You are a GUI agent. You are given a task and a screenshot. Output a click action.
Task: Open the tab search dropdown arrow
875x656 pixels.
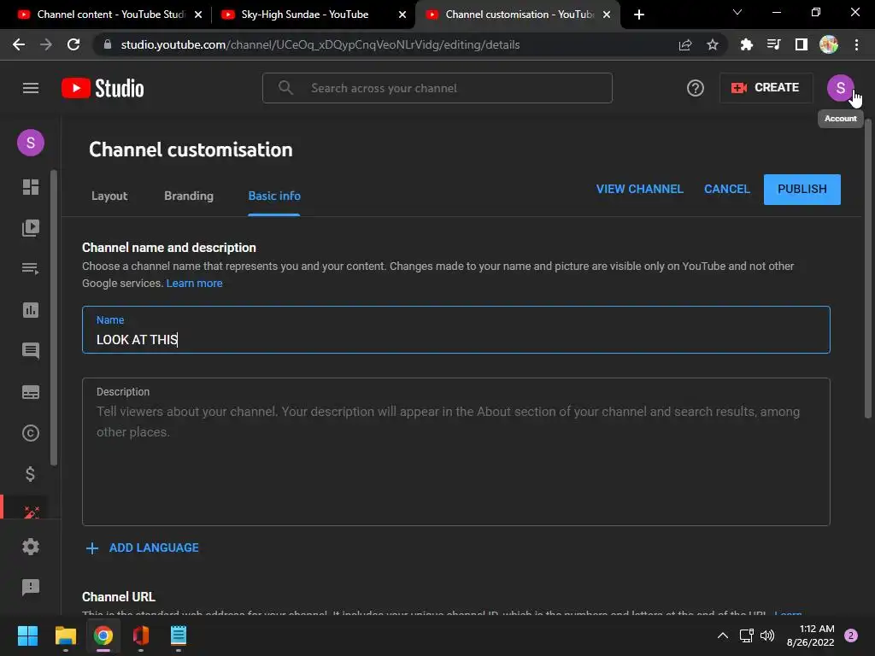[x=737, y=12]
